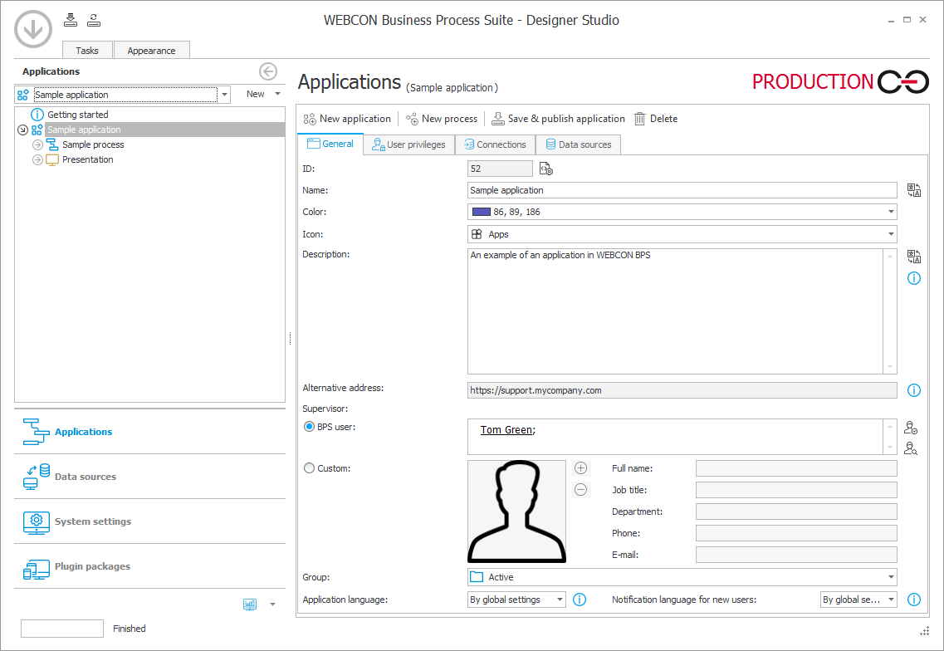Open the User privileges tab
This screenshot has height=651, width=944.
[x=408, y=144]
